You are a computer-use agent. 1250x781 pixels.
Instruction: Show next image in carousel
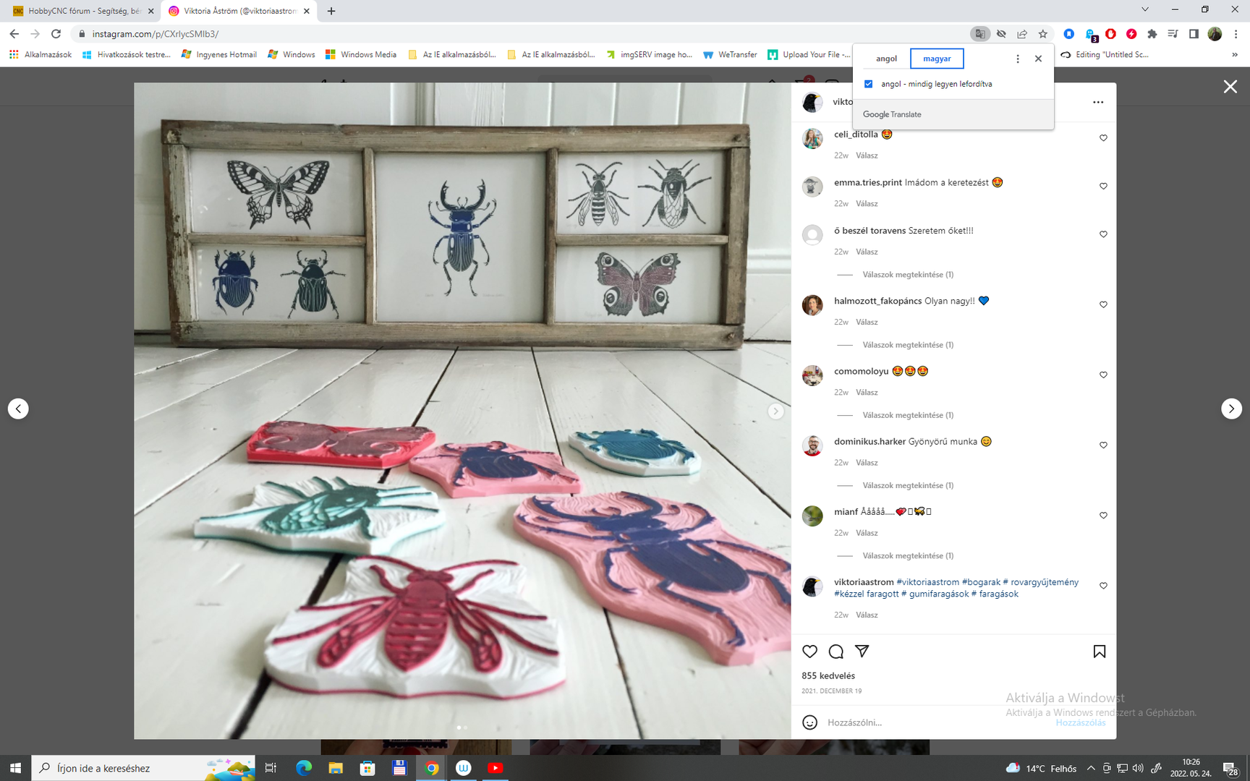[775, 411]
